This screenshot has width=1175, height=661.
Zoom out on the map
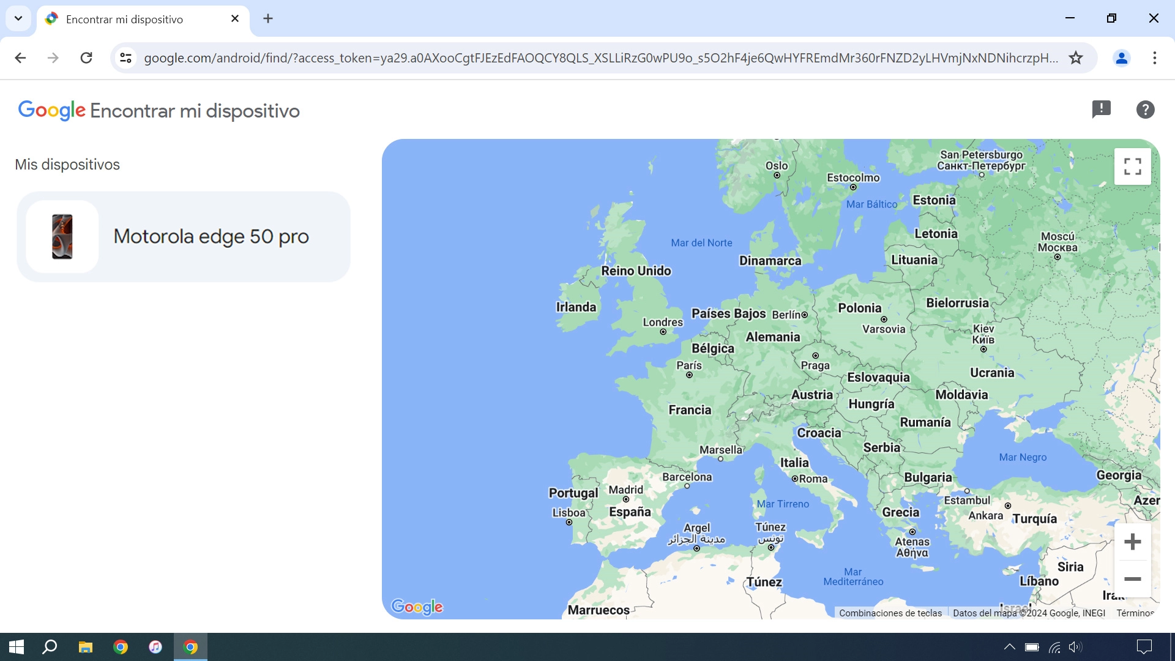coord(1132,579)
